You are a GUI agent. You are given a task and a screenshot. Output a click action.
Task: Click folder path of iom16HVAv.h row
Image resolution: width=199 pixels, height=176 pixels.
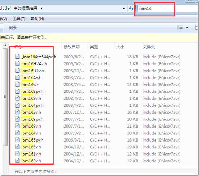pos(162,64)
